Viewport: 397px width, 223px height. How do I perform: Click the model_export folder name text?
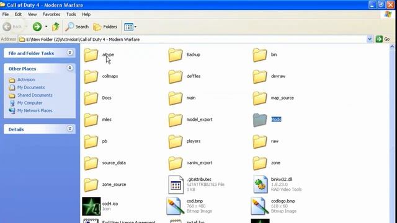[x=199, y=120]
